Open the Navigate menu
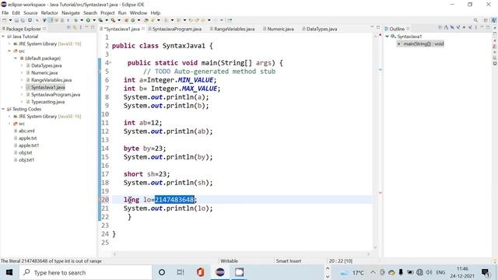Image resolution: width=498 pixels, height=280 pixels. 71,12
